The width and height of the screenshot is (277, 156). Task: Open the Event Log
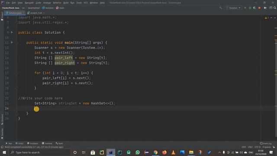click(x=266, y=143)
